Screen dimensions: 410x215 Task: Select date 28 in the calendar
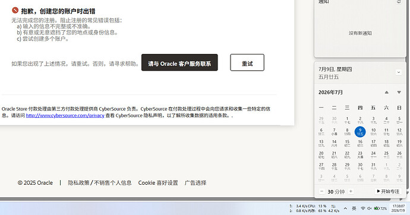tap(334, 166)
